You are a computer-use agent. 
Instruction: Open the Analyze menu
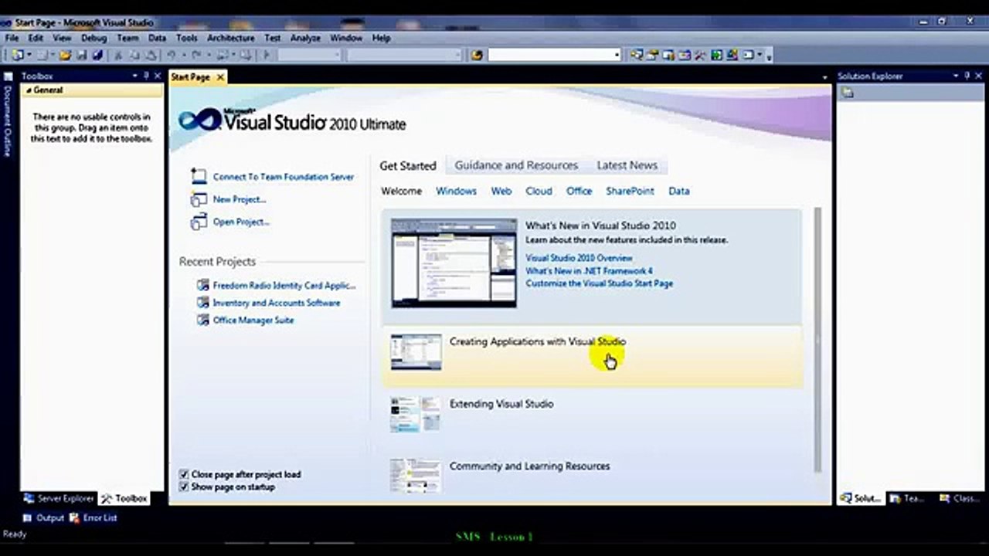305,38
